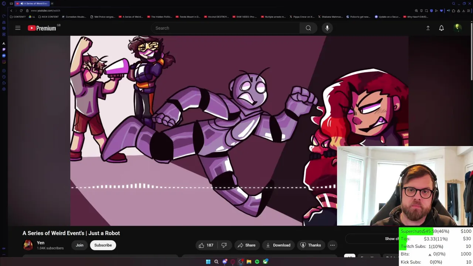473x266 pixels.
Task: Click the Thanks button
Action: 310,245
